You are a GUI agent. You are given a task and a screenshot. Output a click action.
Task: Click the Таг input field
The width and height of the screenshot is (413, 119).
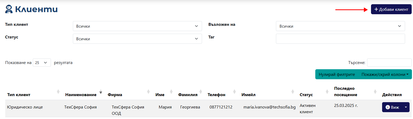(x=340, y=39)
